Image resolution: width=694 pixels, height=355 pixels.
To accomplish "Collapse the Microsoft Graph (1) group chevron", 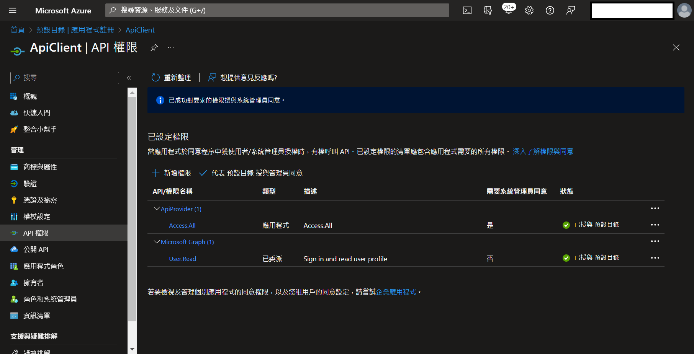I will pos(156,242).
